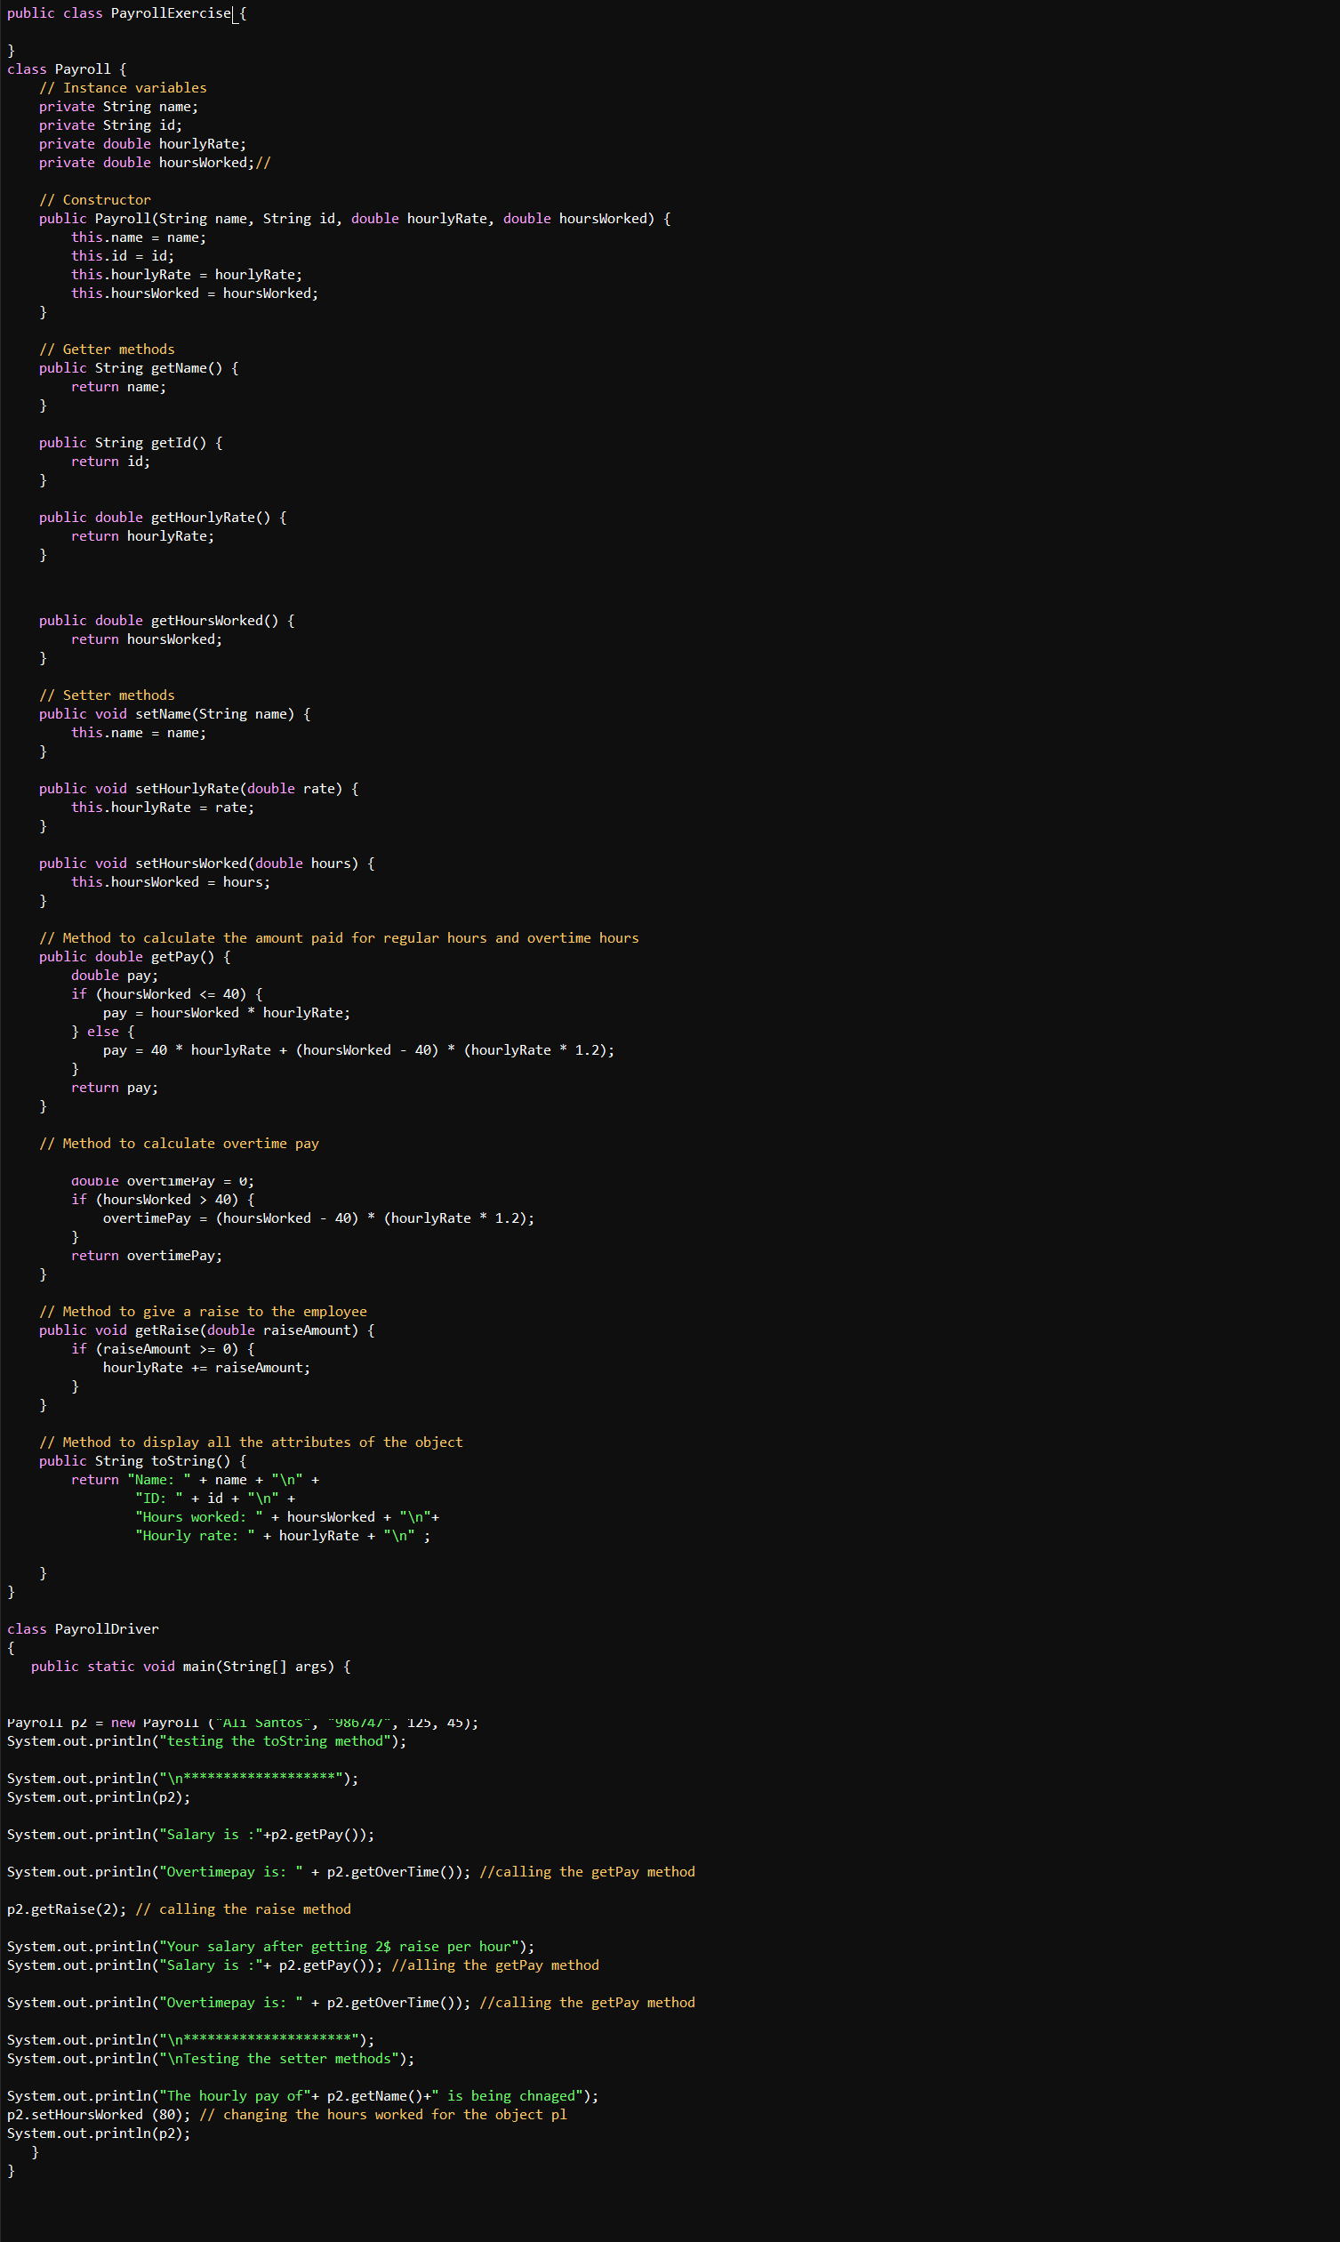The width and height of the screenshot is (1340, 2242).
Task: Click the '// Method to display all the attributes' comment
Action: click(x=251, y=1443)
